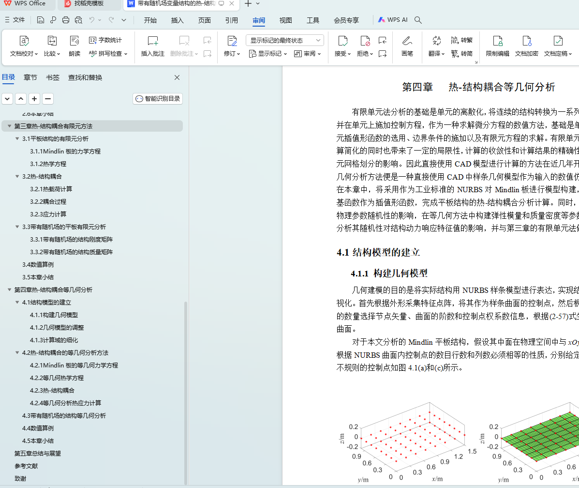
Task: Go to the next change icon below previous-change
Action: pyautogui.click(x=383, y=54)
